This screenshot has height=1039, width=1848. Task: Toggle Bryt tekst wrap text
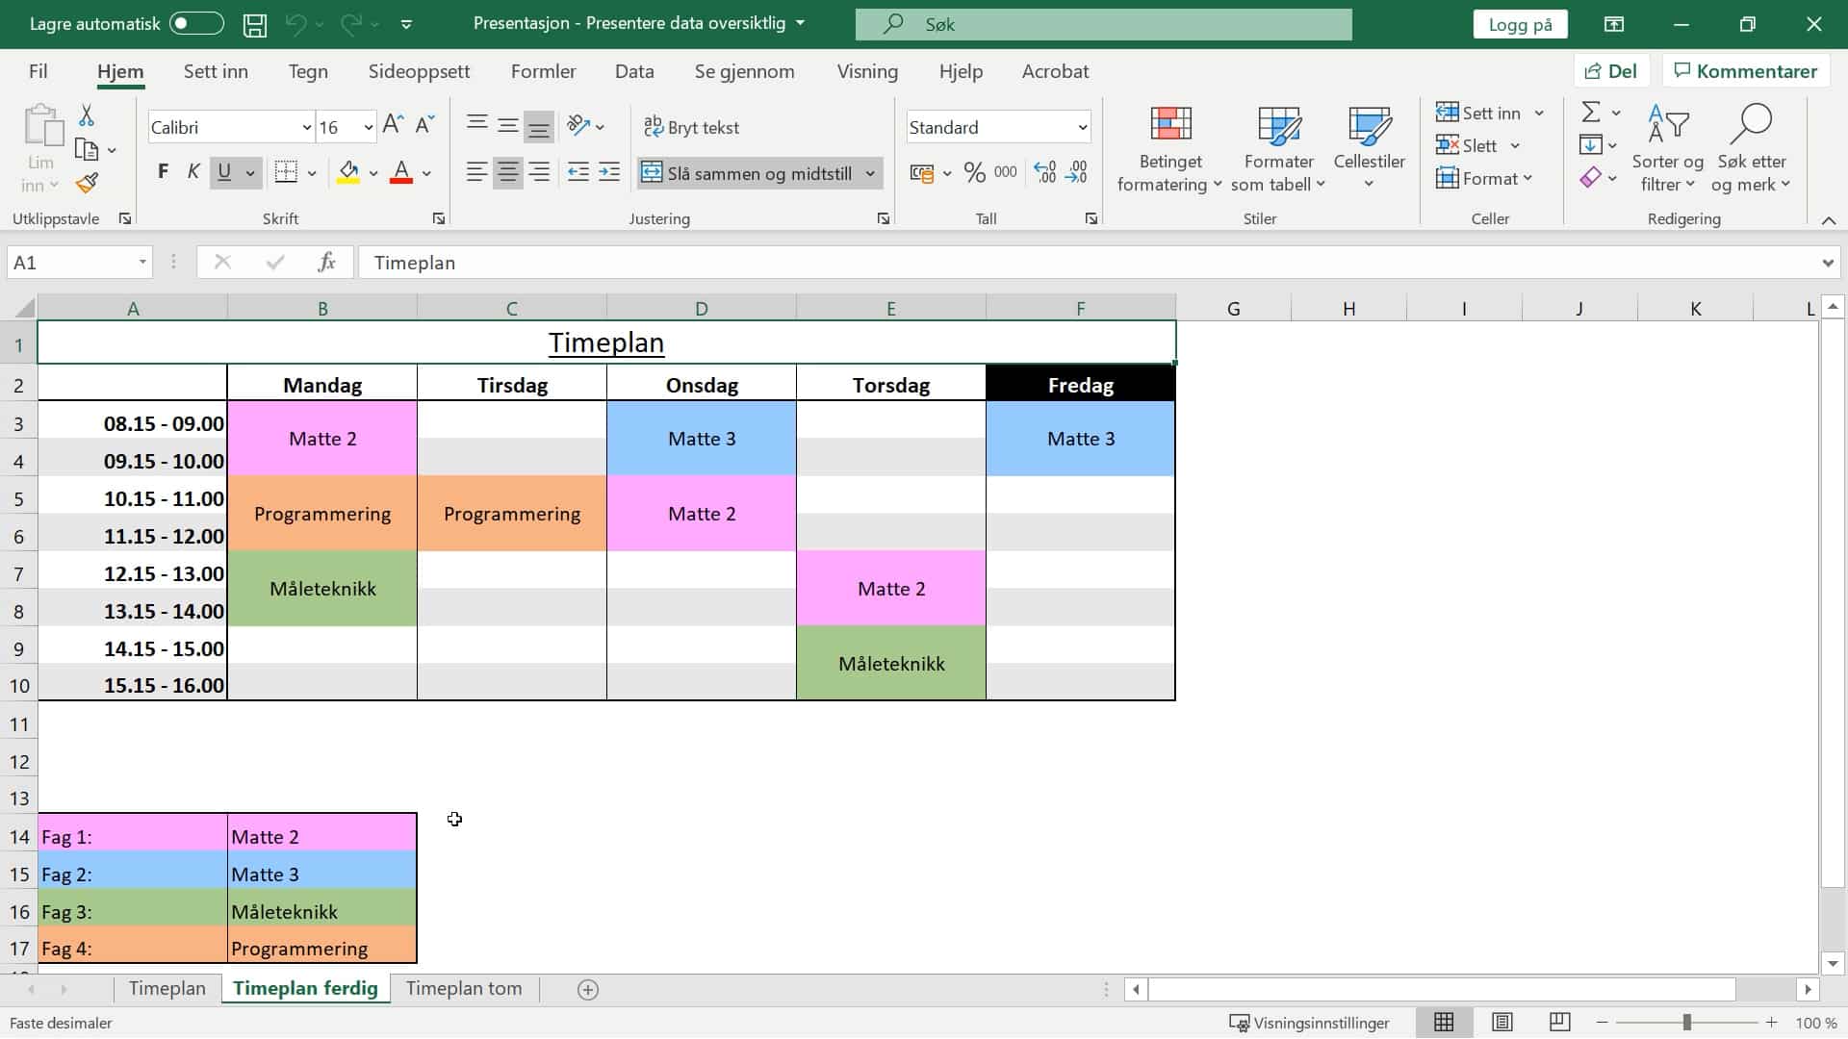point(691,127)
